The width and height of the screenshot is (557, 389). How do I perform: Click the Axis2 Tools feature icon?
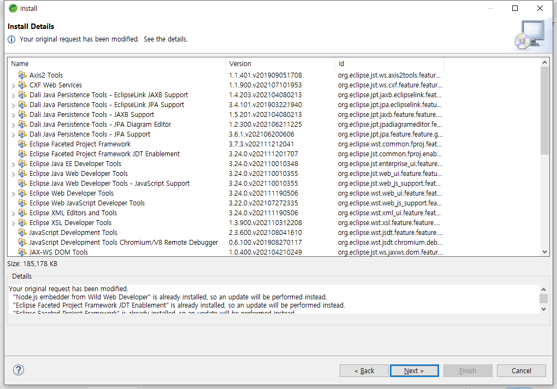22,75
